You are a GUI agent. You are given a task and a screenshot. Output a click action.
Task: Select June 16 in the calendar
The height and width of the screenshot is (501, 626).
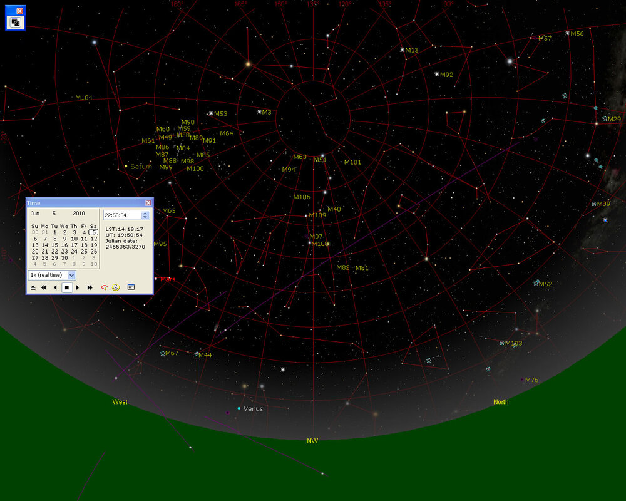coord(64,245)
